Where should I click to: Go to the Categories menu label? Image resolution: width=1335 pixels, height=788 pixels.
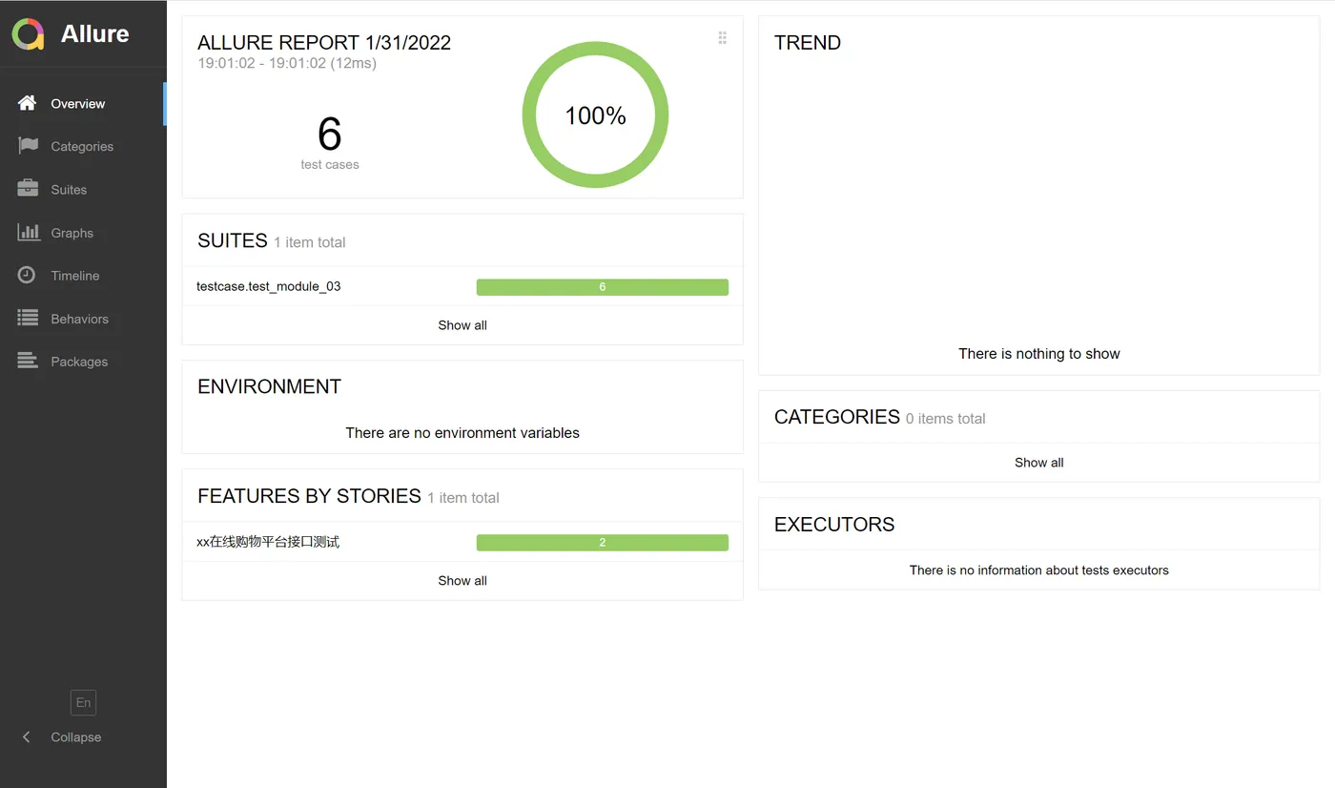click(82, 146)
